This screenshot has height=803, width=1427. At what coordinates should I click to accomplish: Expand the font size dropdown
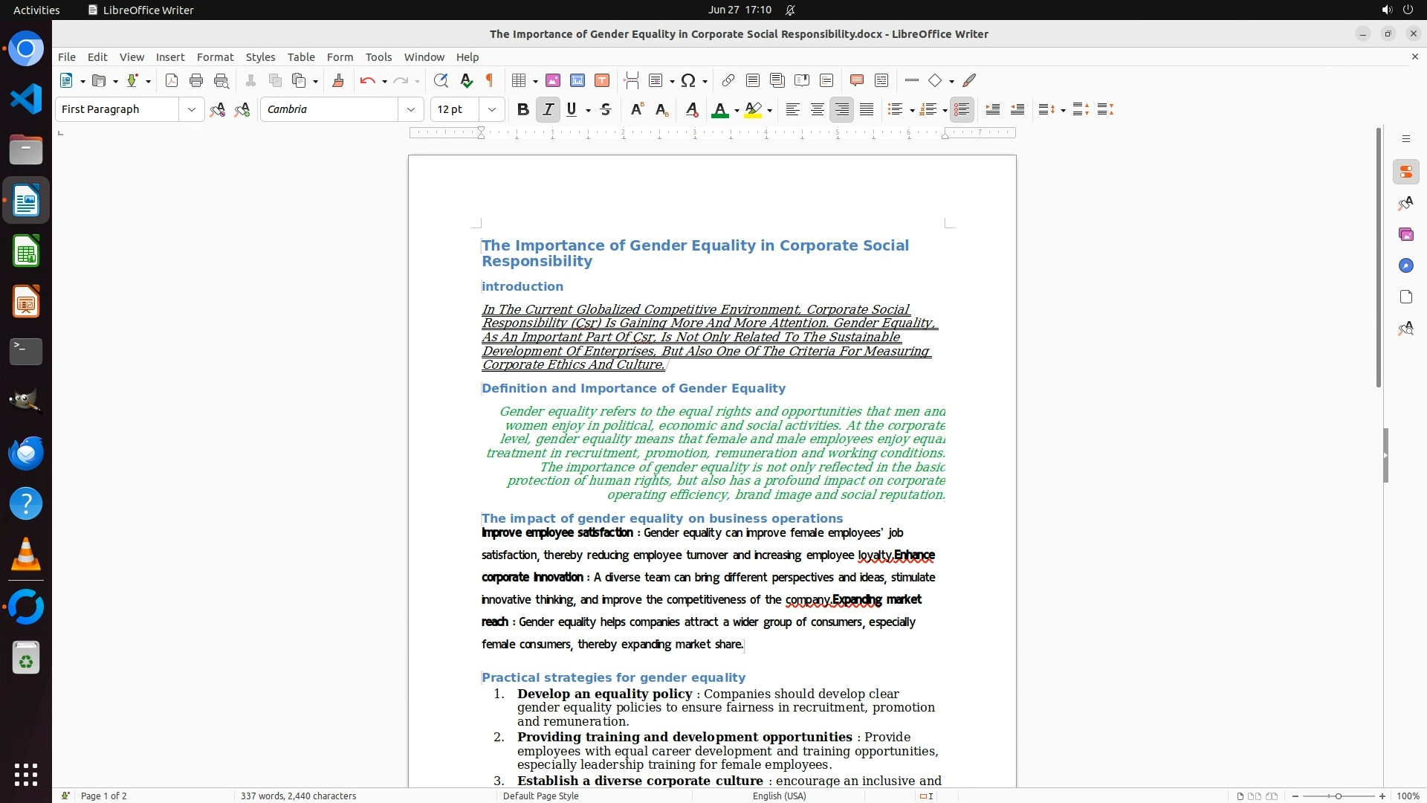point(492,109)
